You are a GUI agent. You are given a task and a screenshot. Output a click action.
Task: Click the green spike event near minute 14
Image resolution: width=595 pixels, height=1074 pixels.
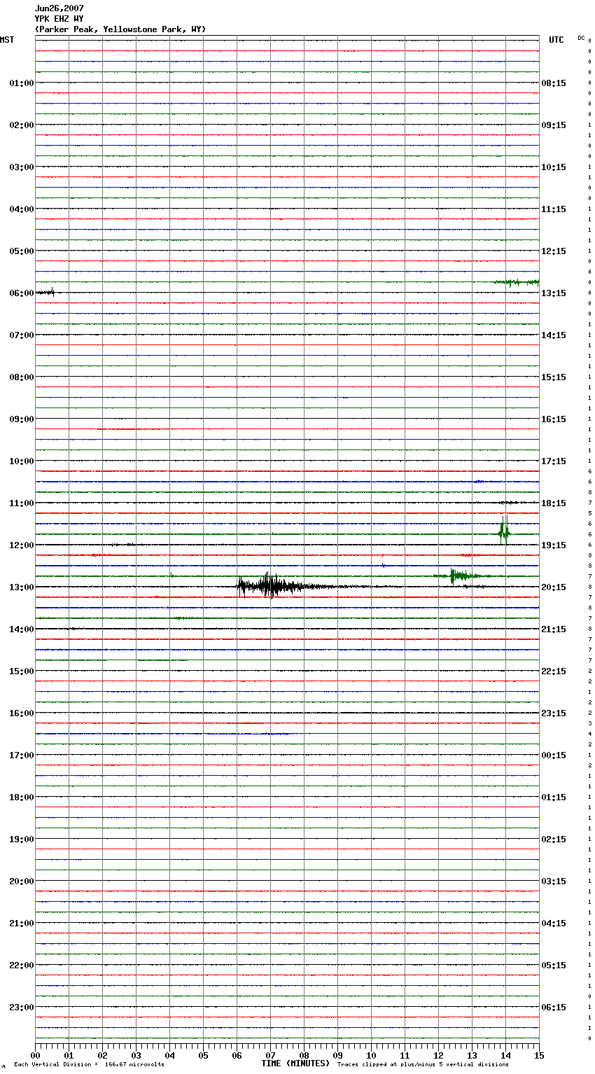tap(505, 530)
